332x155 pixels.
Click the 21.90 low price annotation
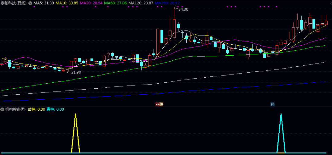[76, 72]
